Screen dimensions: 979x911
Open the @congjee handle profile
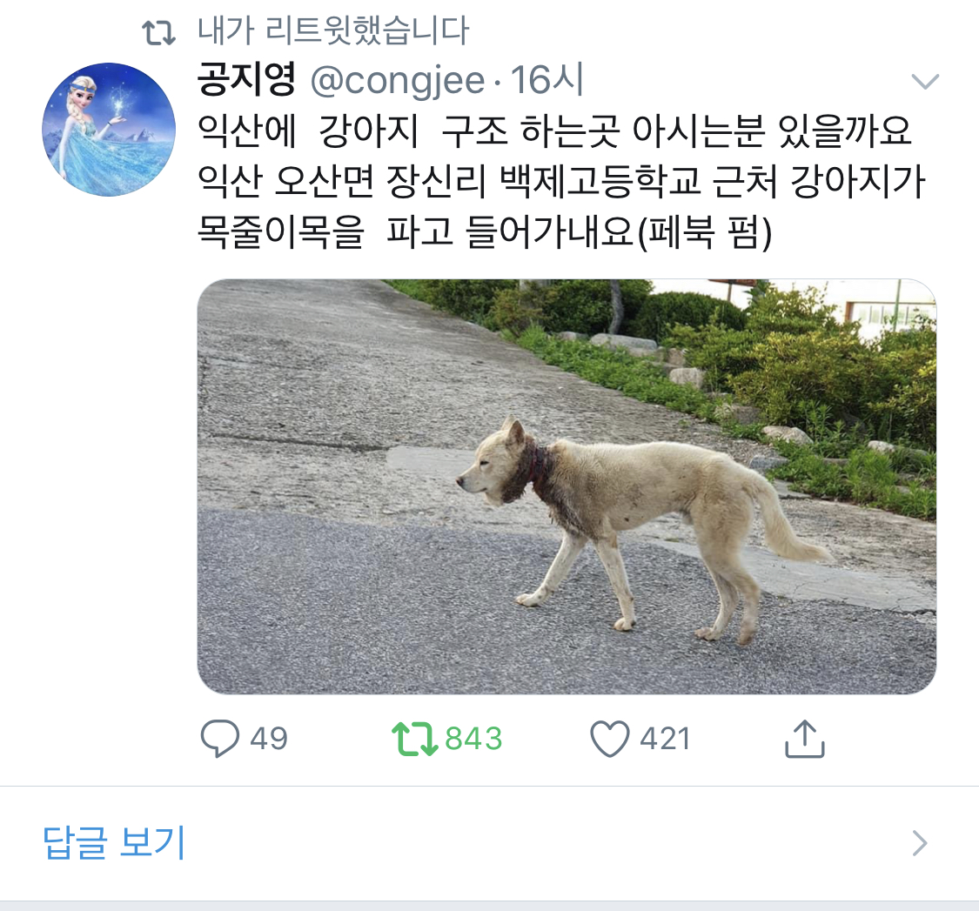pyautogui.click(x=398, y=81)
